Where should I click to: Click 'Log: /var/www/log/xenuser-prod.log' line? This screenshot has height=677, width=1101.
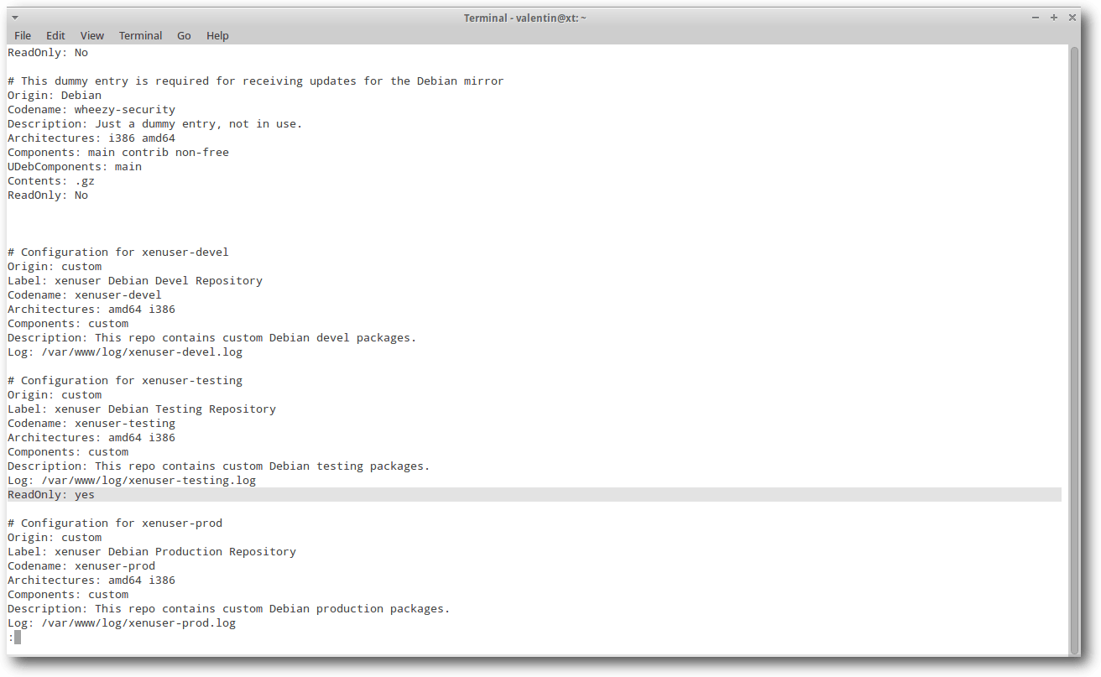[x=122, y=622]
